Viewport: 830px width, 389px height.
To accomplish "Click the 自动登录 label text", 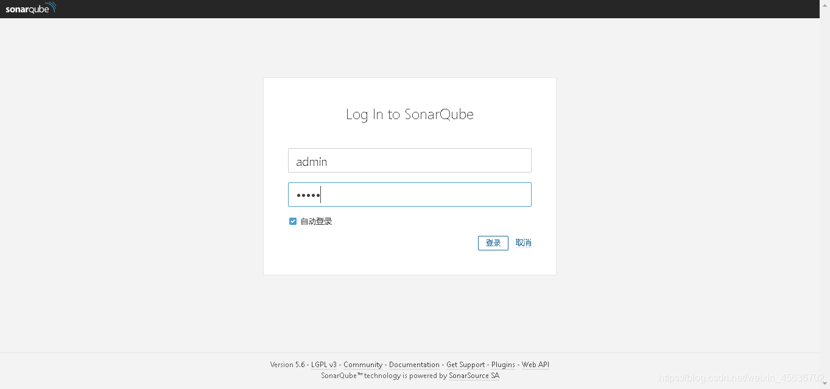I will pyautogui.click(x=315, y=221).
